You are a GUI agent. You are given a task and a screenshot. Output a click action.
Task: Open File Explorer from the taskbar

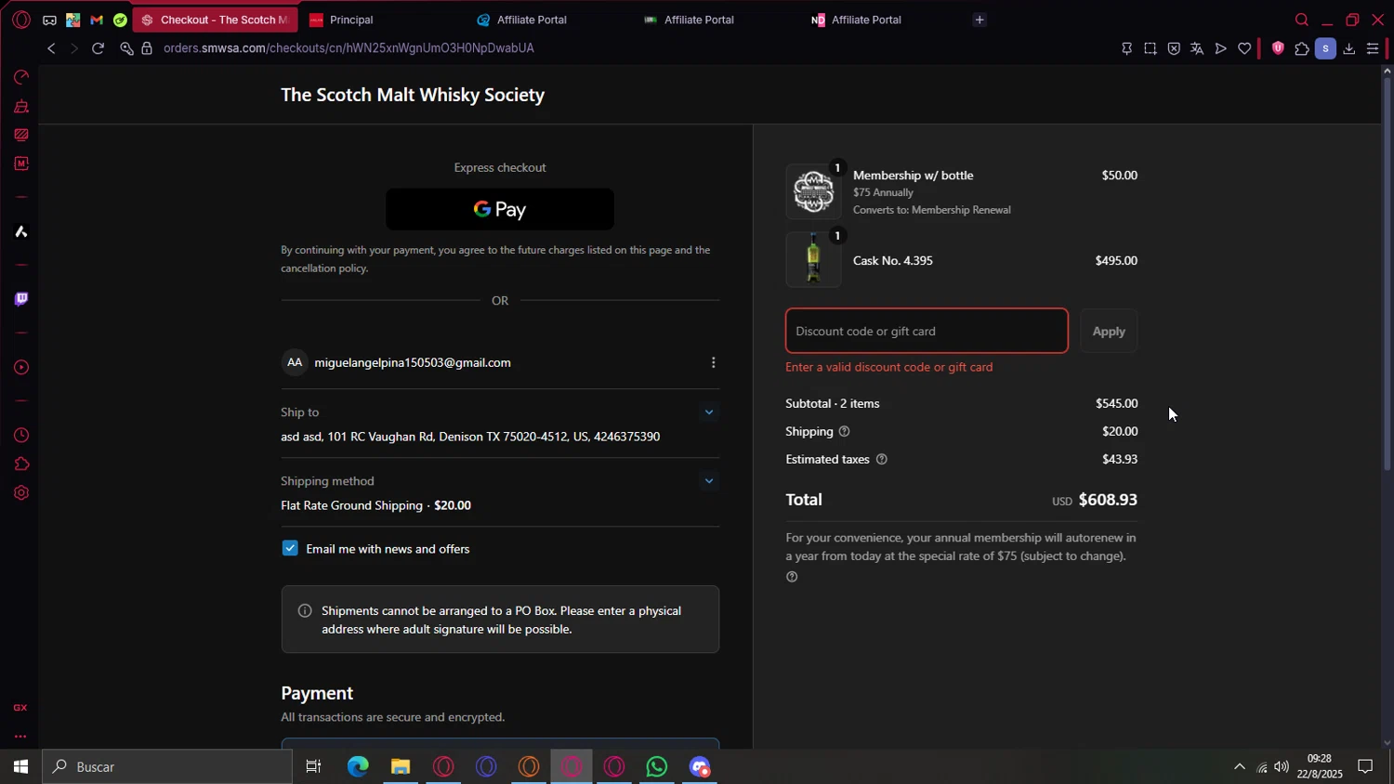[x=401, y=766]
